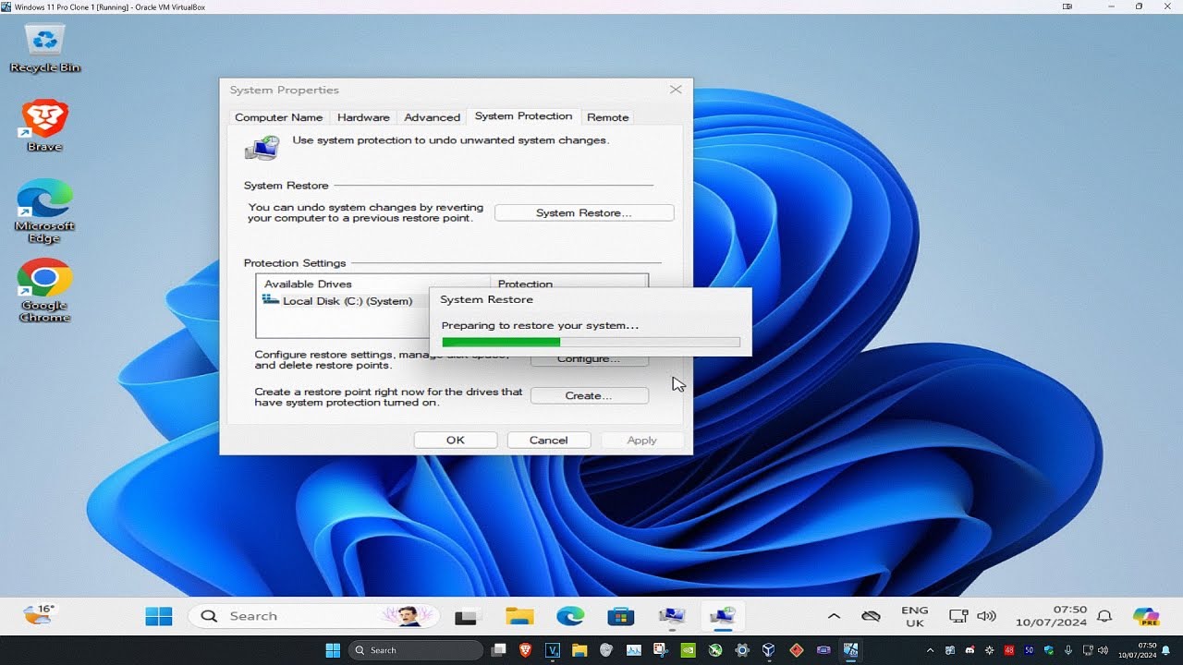
Task: Open the VirtualBox cube in host taskbar
Action: click(x=768, y=650)
